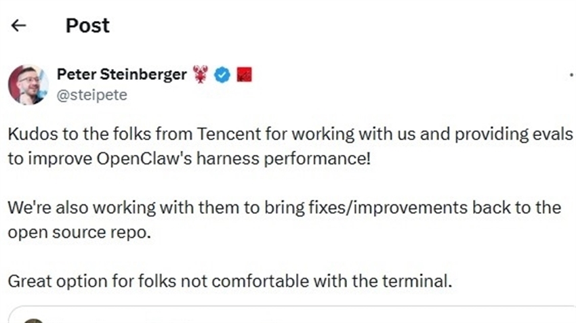This screenshot has height=323, width=576.
Task: Click the blue verified checkmark badge
Action: click(x=222, y=75)
